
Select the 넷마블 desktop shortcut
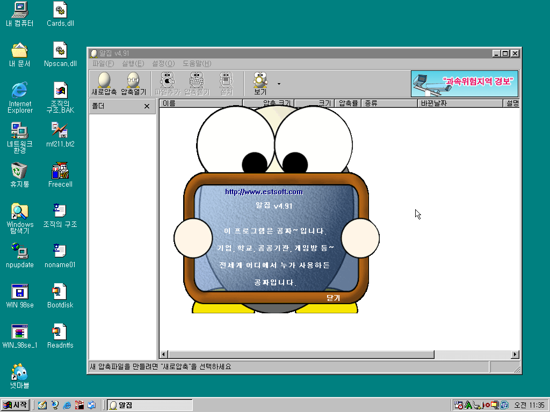pos(20,377)
